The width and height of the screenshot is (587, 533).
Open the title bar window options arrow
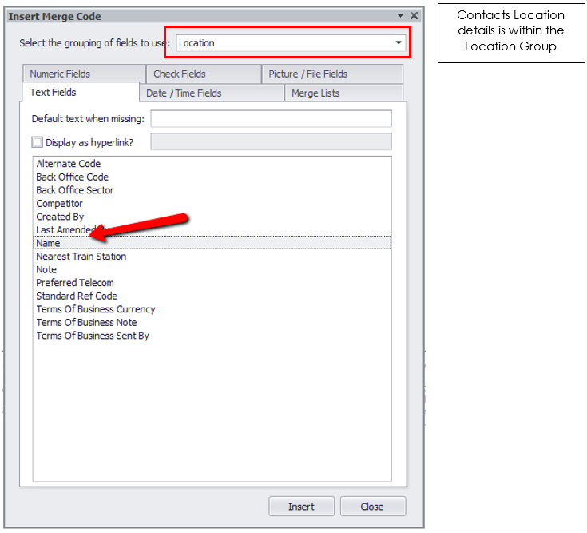pyautogui.click(x=400, y=16)
